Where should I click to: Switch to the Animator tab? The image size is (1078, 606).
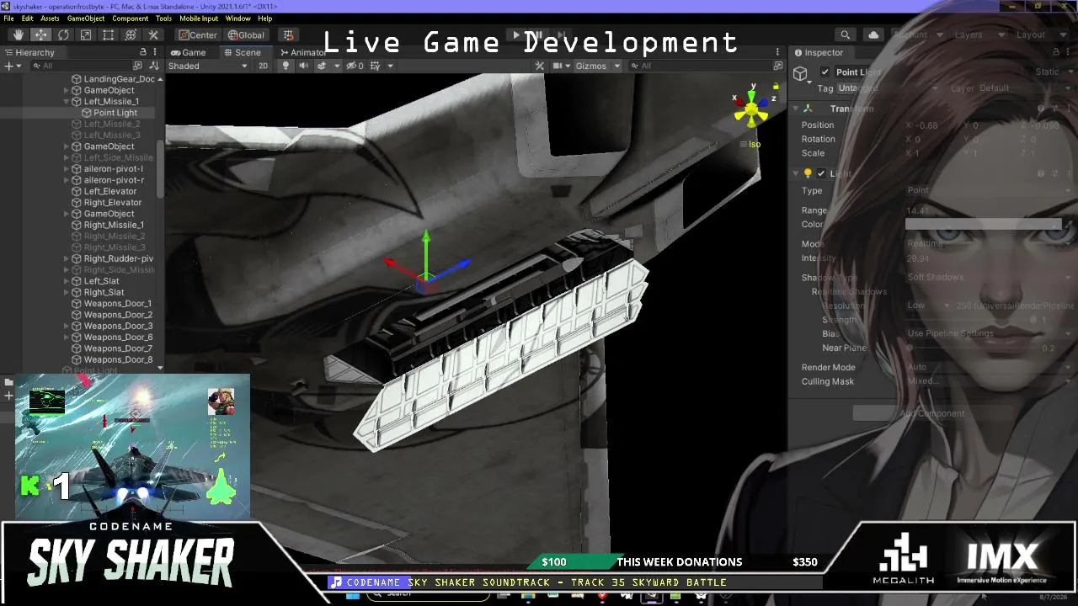(302, 52)
